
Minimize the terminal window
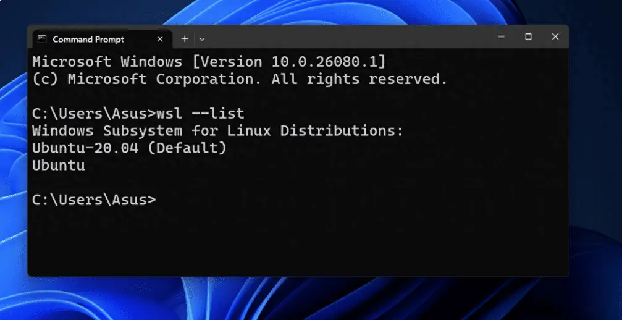click(502, 37)
